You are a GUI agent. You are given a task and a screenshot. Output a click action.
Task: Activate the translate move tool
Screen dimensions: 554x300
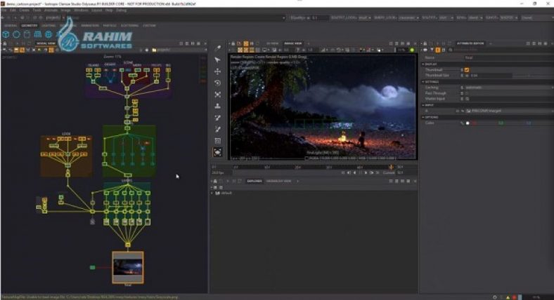click(217, 71)
